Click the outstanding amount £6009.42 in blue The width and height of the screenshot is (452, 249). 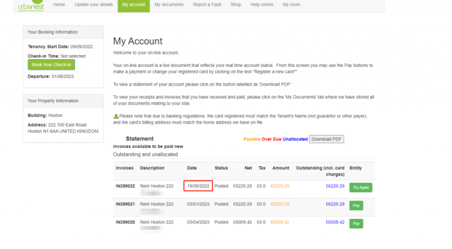coord(335,223)
